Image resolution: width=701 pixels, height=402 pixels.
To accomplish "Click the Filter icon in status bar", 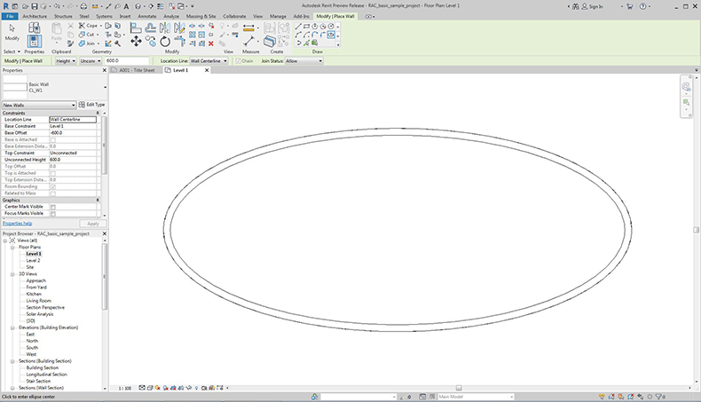I will click(658, 397).
